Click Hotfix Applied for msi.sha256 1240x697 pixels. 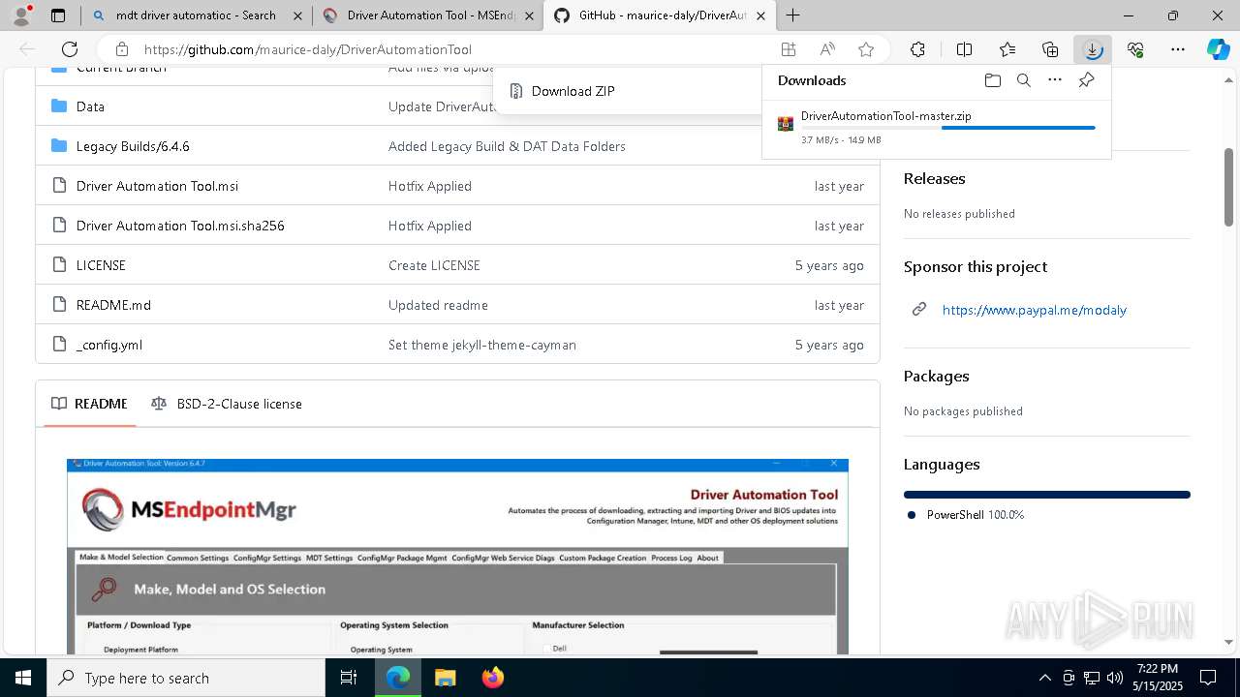[430, 226]
